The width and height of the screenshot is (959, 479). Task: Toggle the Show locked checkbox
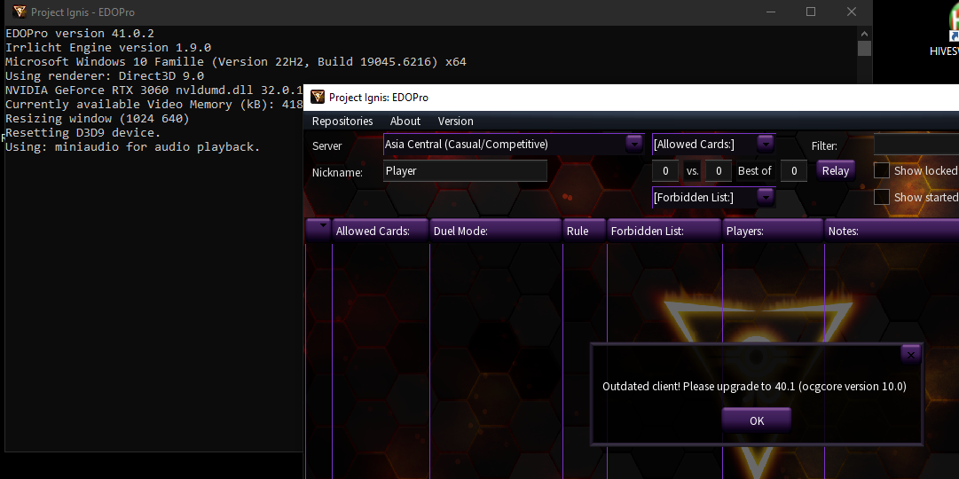881,170
